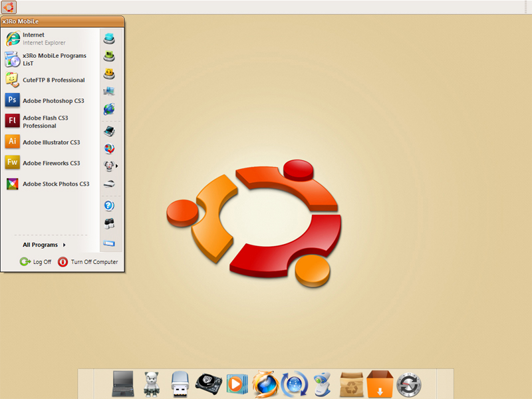Open the My Computer monitors icon
532x399 pixels.
pyautogui.click(x=109, y=91)
